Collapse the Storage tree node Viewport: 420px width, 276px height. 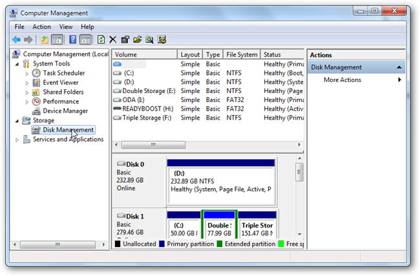pos(17,121)
